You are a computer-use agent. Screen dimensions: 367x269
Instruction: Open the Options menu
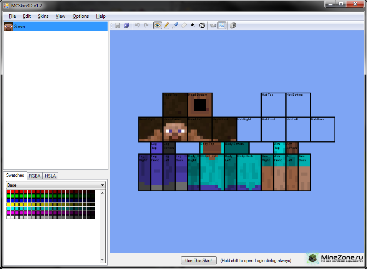[x=81, y=16]
